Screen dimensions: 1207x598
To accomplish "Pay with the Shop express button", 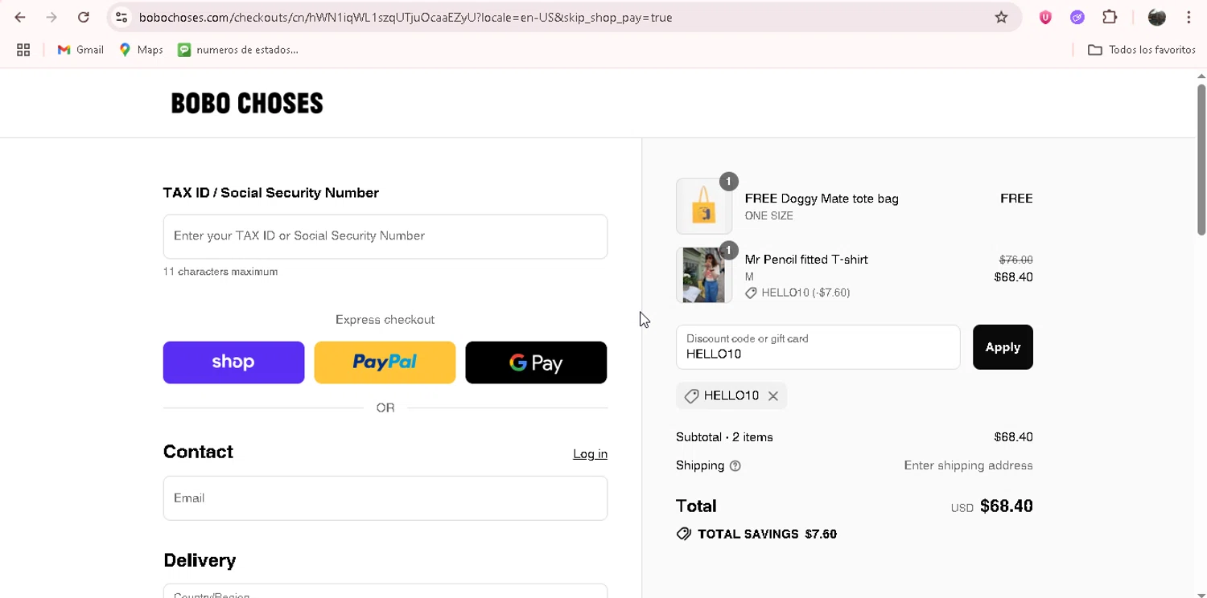I will click(x=233, y=362).
